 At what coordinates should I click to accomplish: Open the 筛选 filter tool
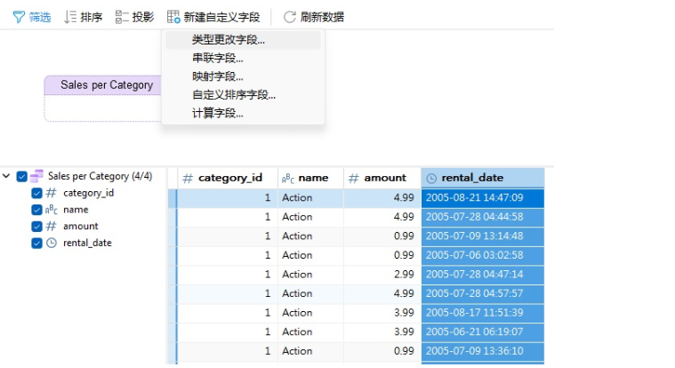[x=32, y=17]
